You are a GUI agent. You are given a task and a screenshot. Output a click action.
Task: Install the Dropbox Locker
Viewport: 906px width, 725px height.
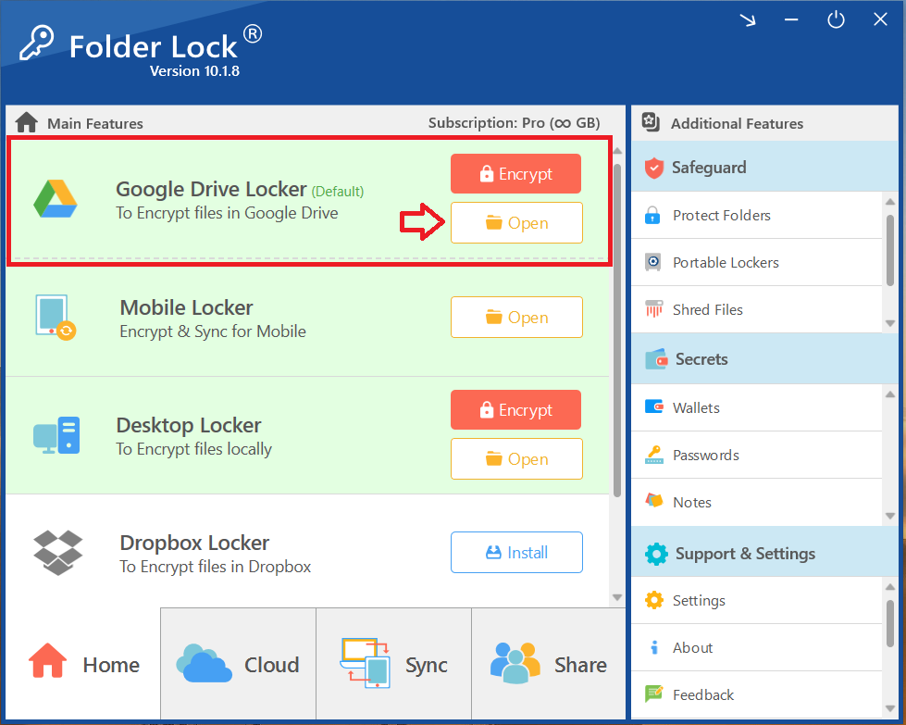[516, 552]
